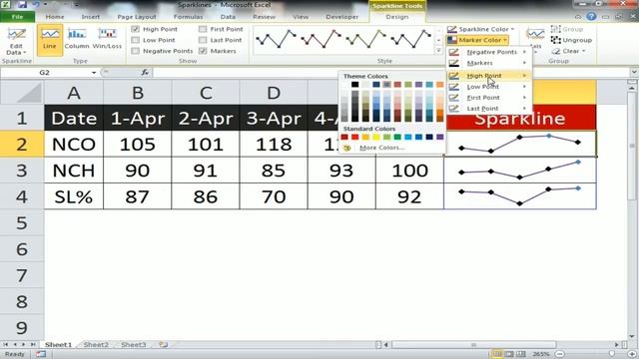Check the Last Point checkbox
The width and height of the screenshot is (639, 359).
(203, 40)
